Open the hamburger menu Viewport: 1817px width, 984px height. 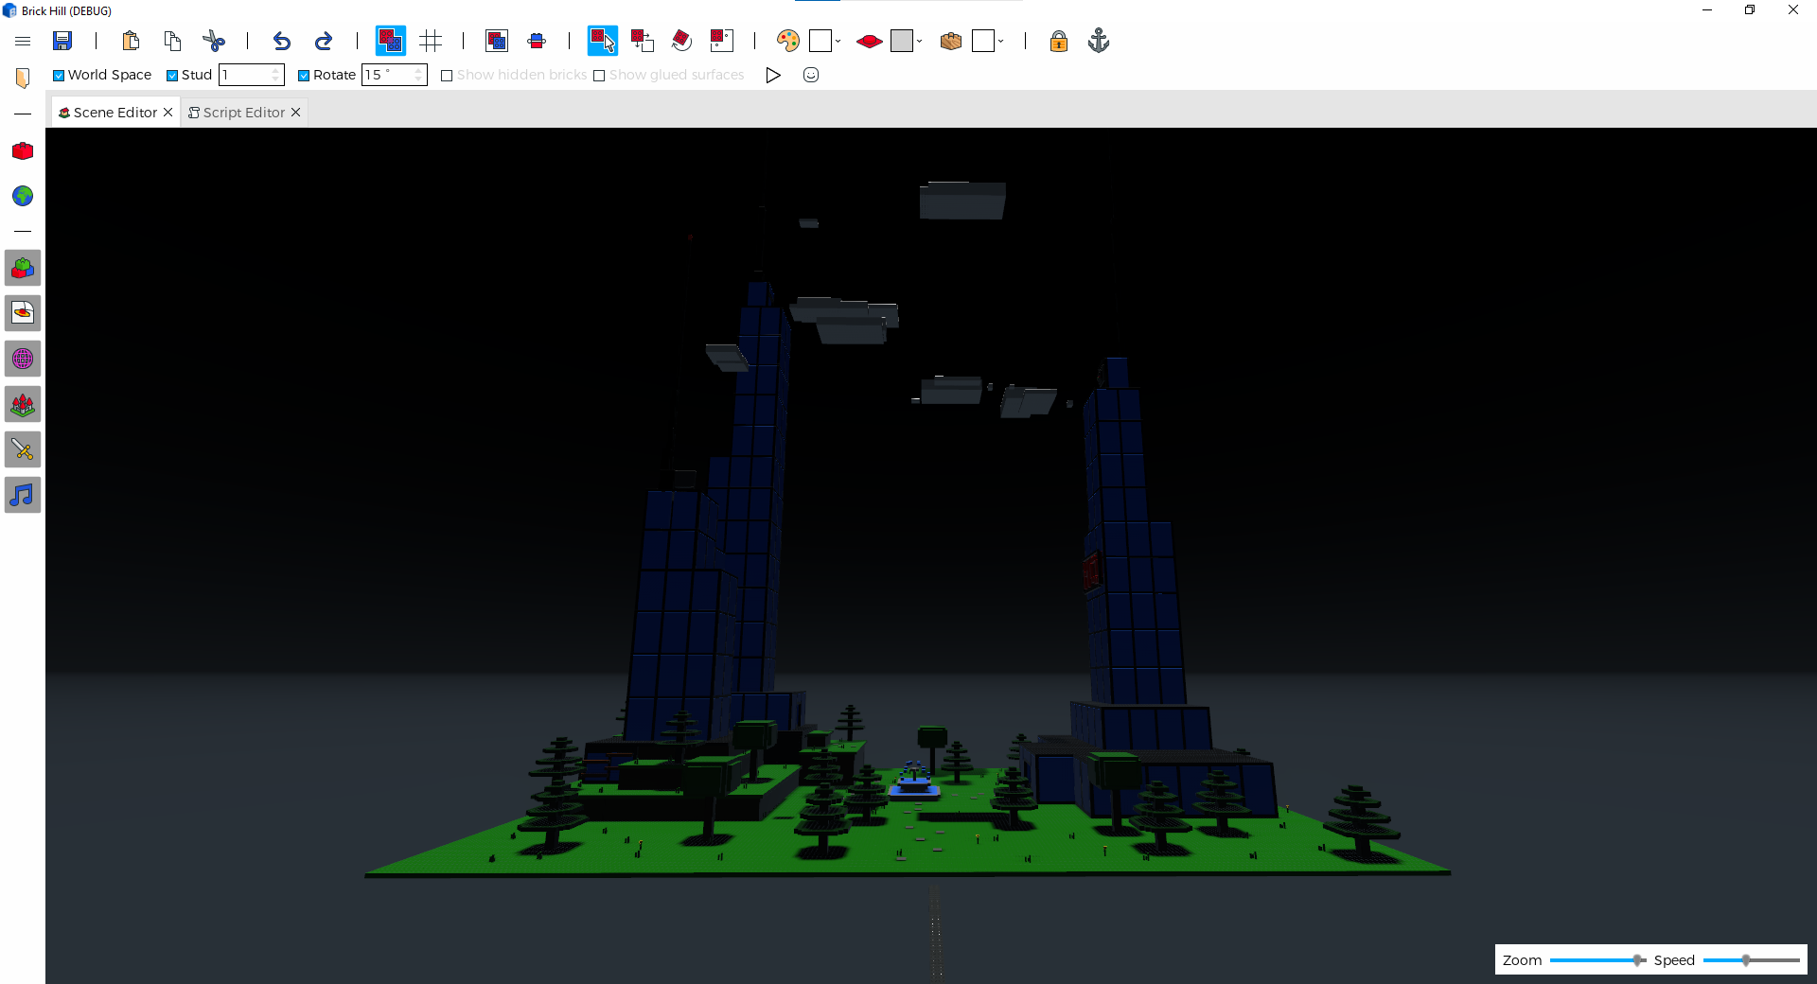tap(23, 41)
